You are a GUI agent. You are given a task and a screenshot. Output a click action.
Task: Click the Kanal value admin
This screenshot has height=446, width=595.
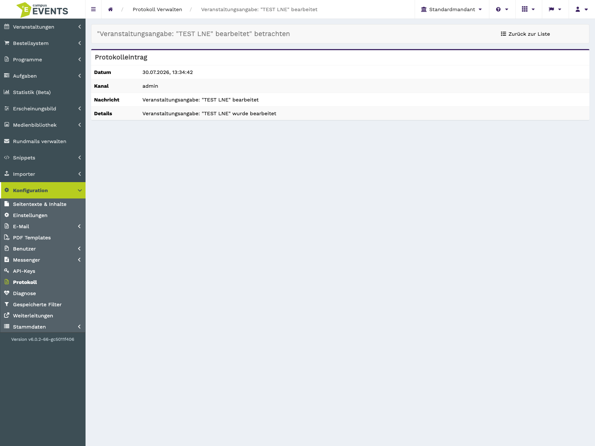(150, 86)
